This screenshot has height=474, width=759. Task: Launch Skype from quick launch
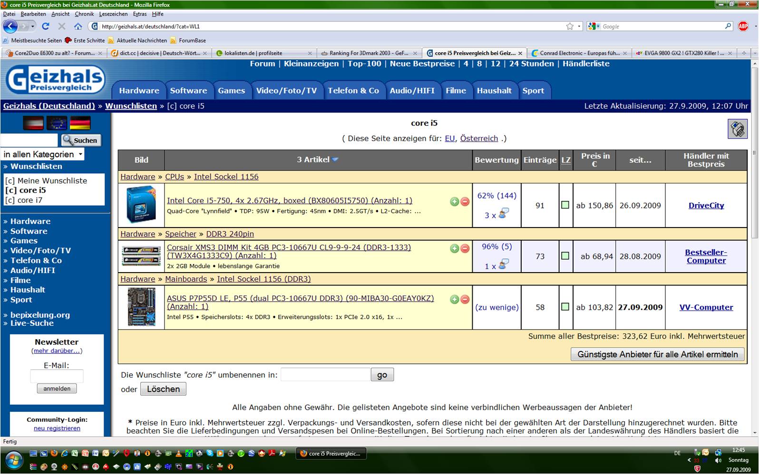[210, 453]
